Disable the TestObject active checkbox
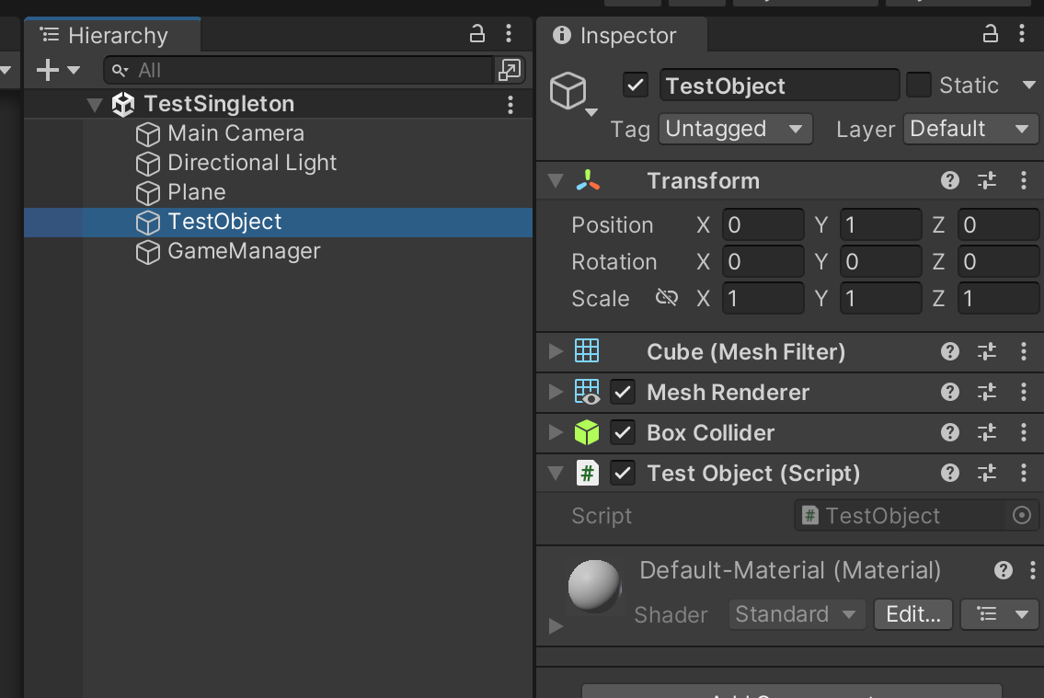 636,86
